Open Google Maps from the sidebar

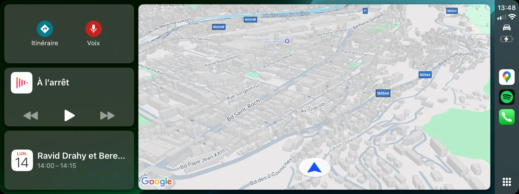point(507,77)
